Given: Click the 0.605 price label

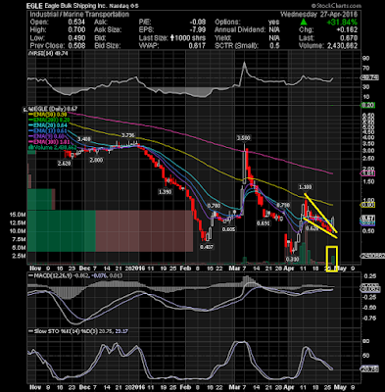Looking at the screenshot, I should tap(228, 229).
